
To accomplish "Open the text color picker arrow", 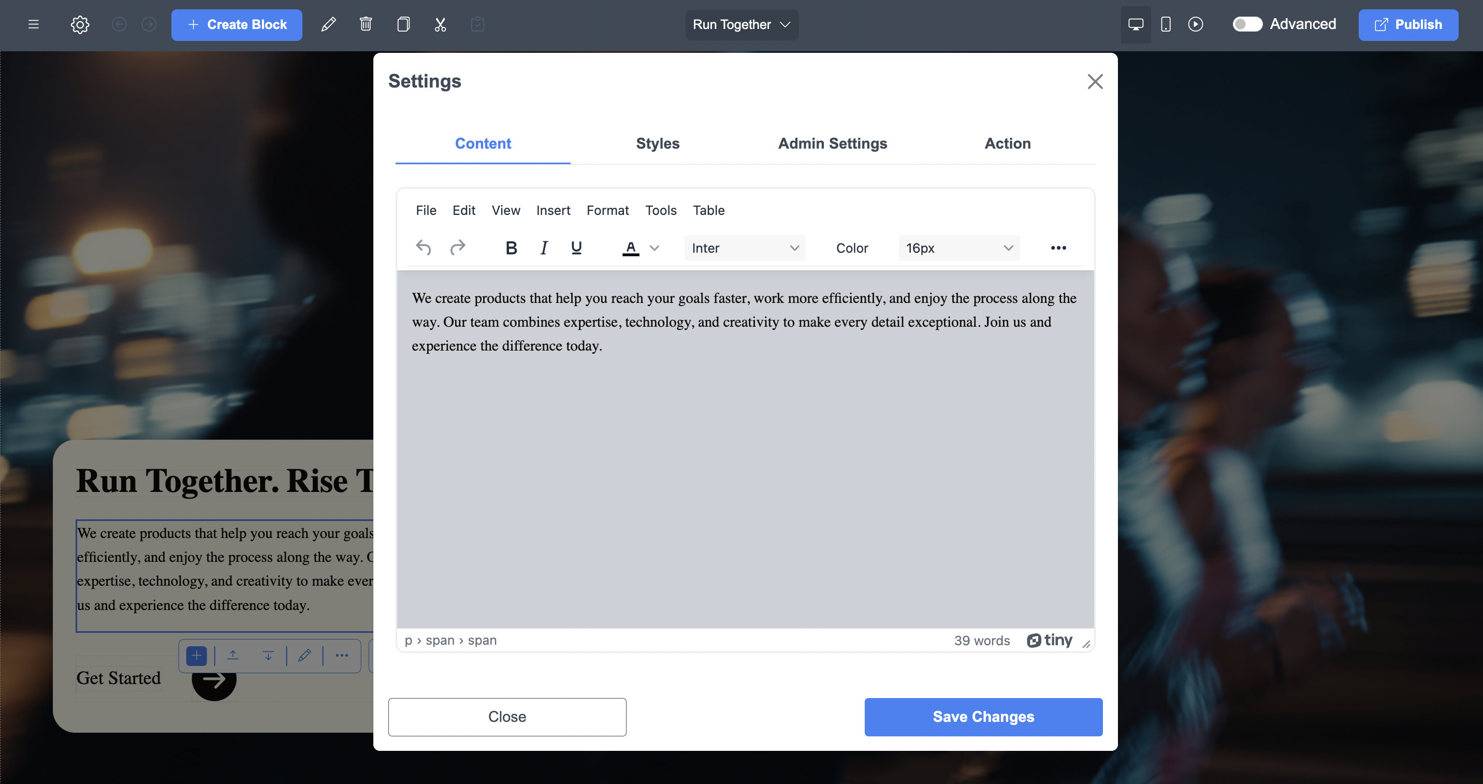I will pos(655,248).
